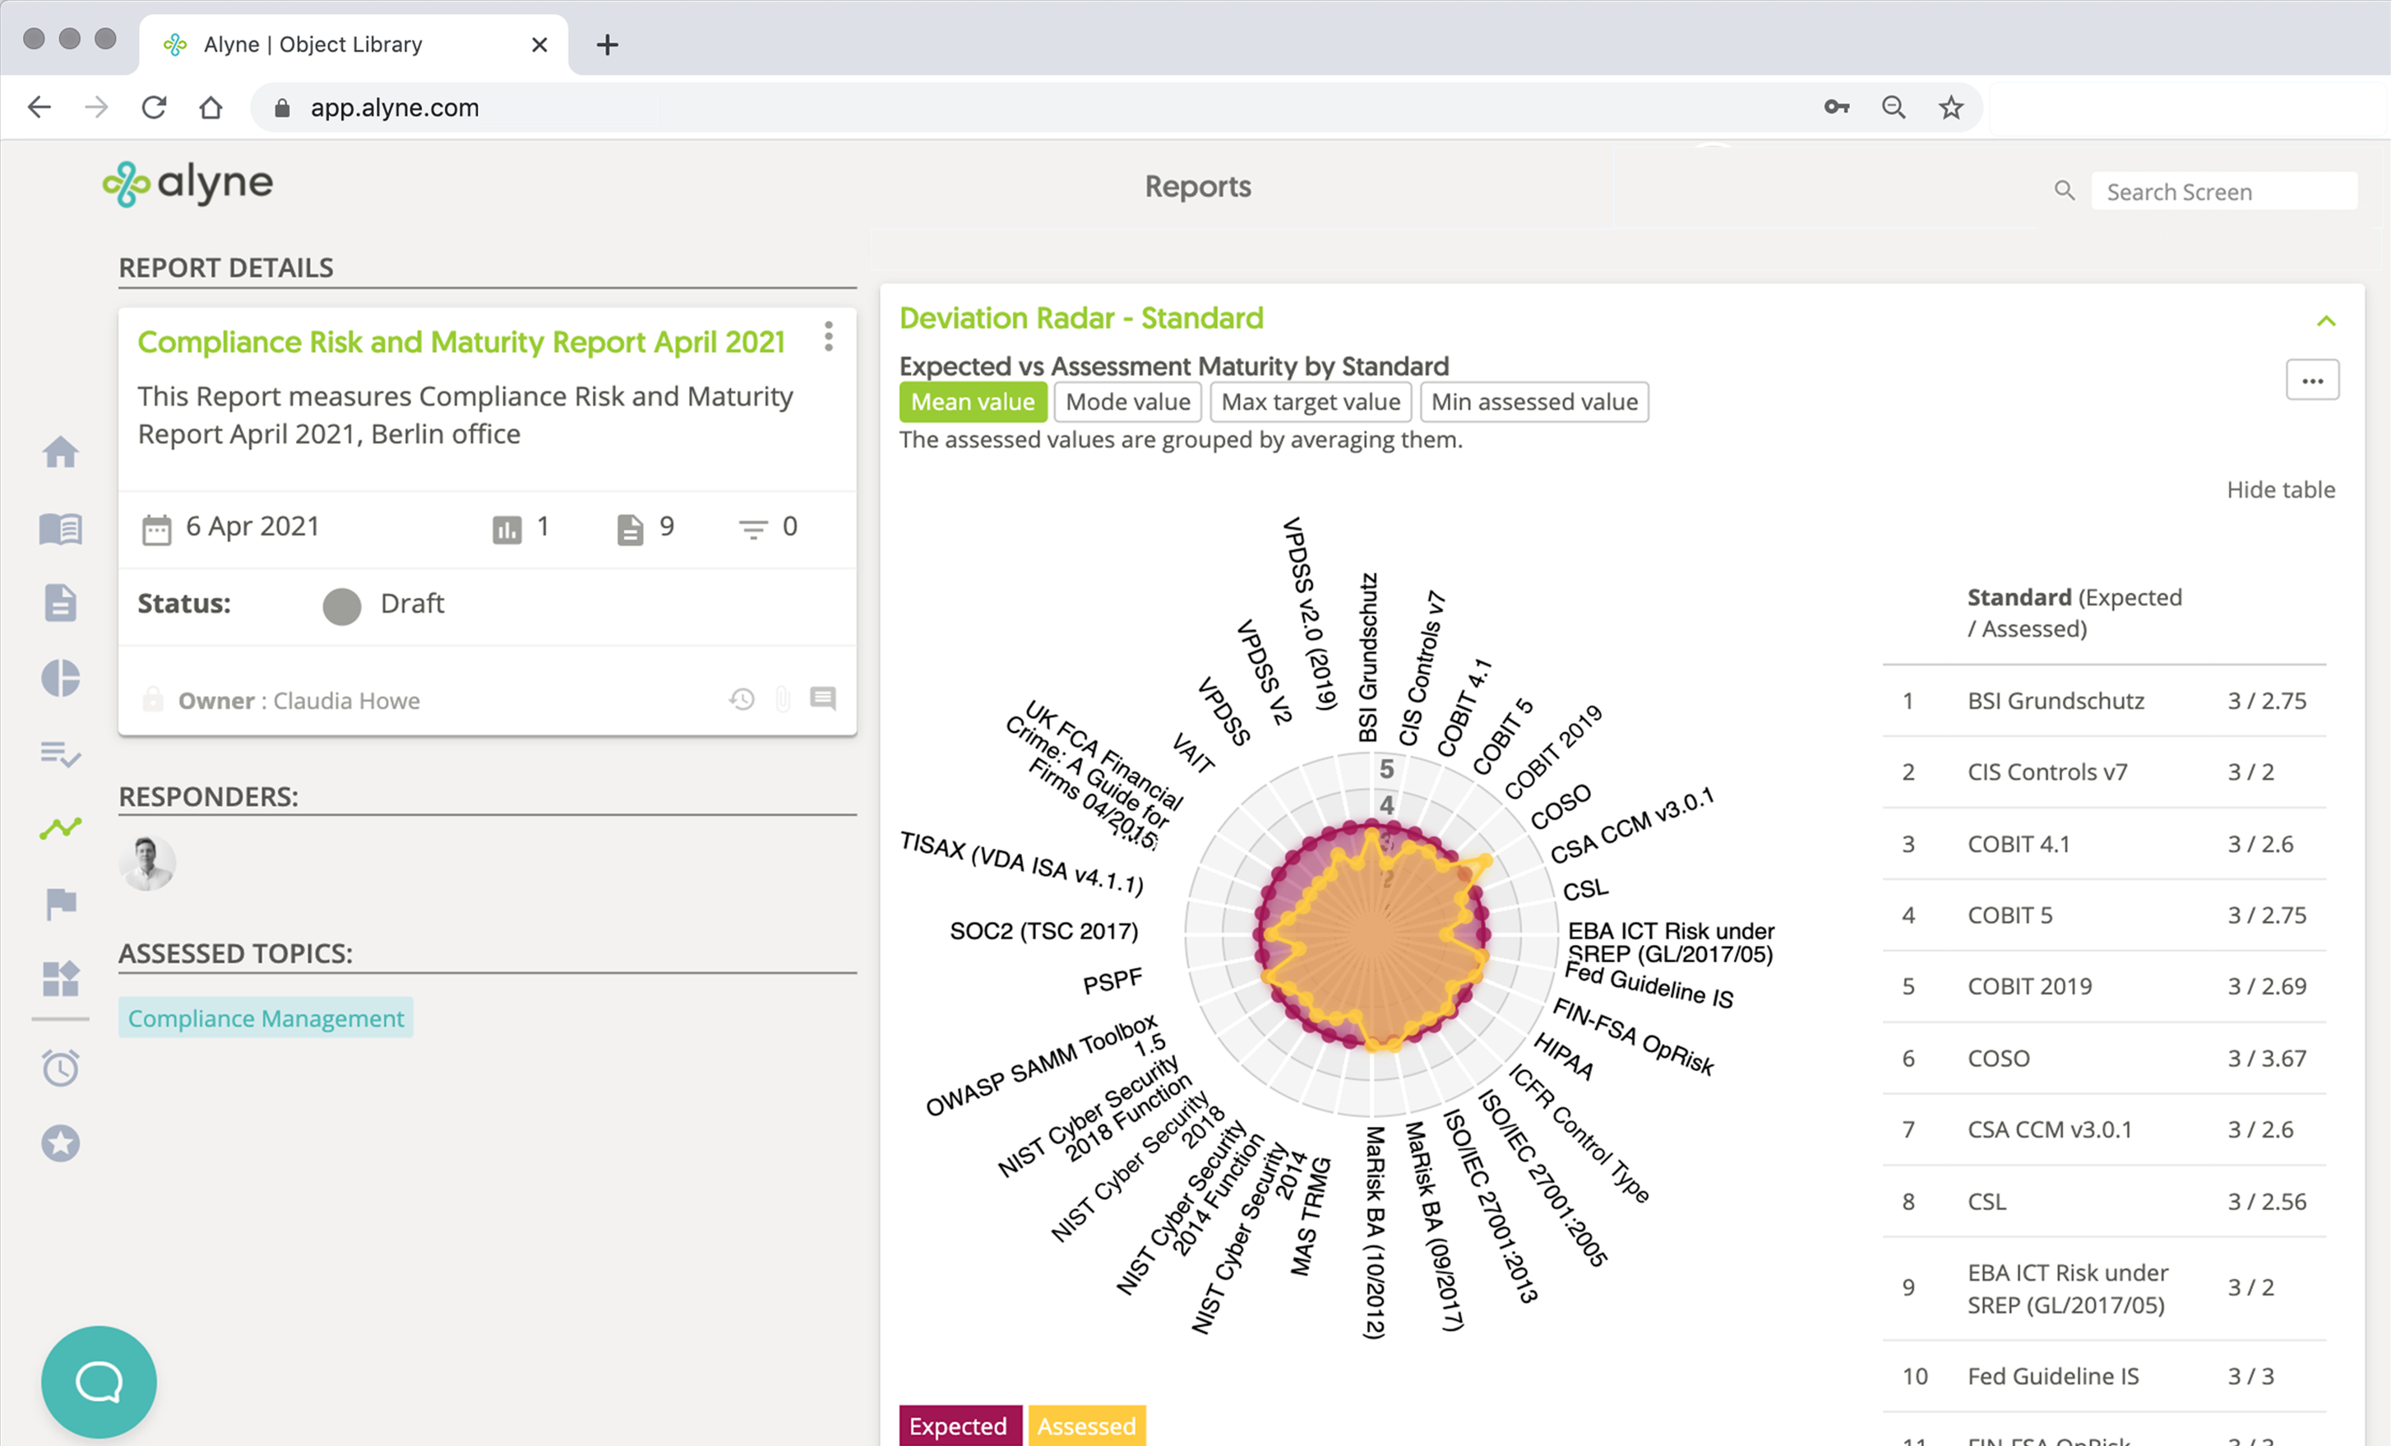Image resolution: width=2391 pixels, height=1446 pixels.
Task: Click the Owner : Claudia Howe text
Action: (299, 701)
